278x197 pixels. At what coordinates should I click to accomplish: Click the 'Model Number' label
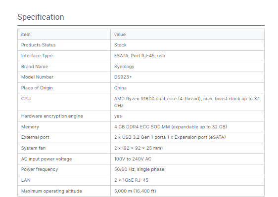click(37, 77)
